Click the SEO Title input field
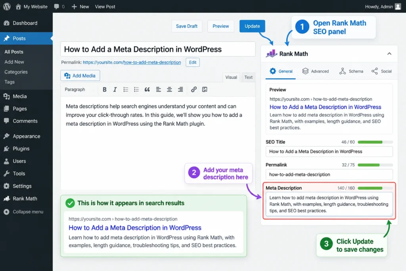The image size is (406, 271). coord(329,152)
